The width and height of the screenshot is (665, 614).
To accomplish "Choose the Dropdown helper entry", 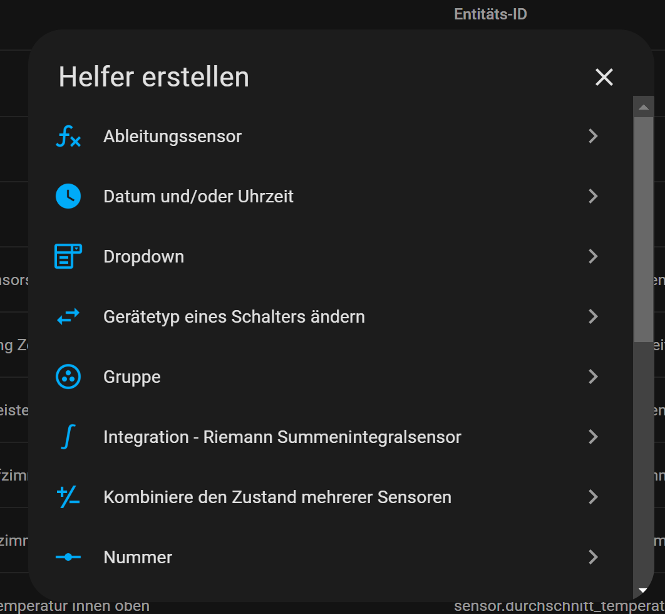I will (143, 257).
